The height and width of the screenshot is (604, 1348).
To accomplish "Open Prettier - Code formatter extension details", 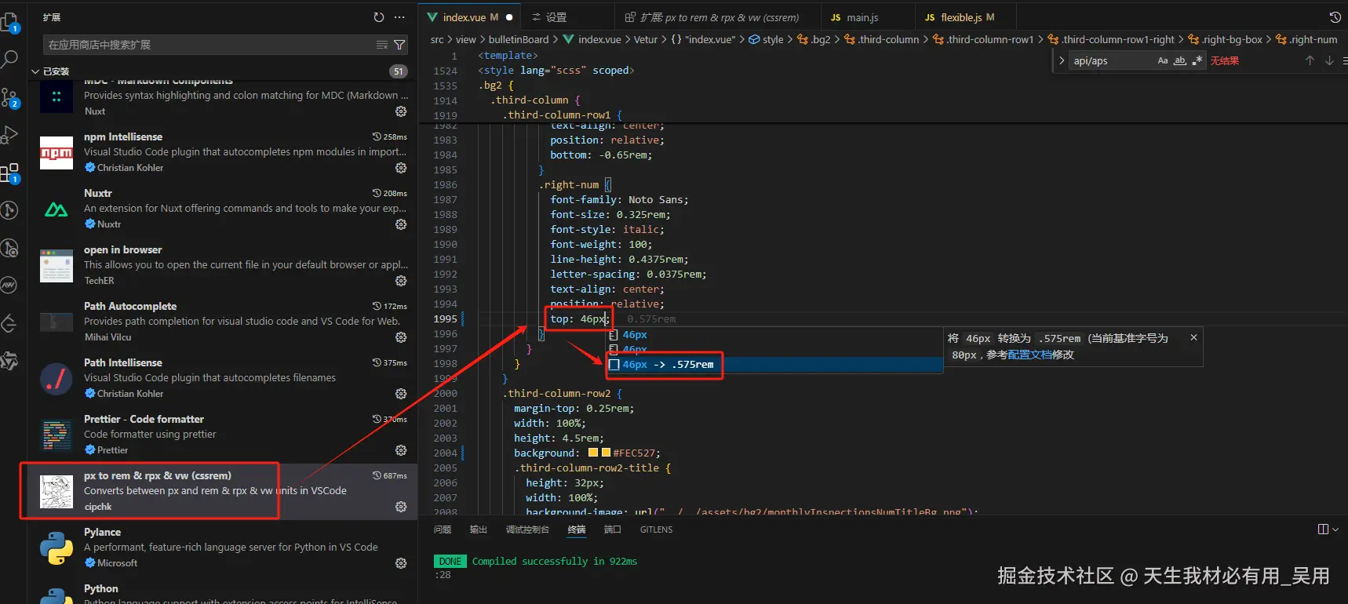I will [222, 435].
